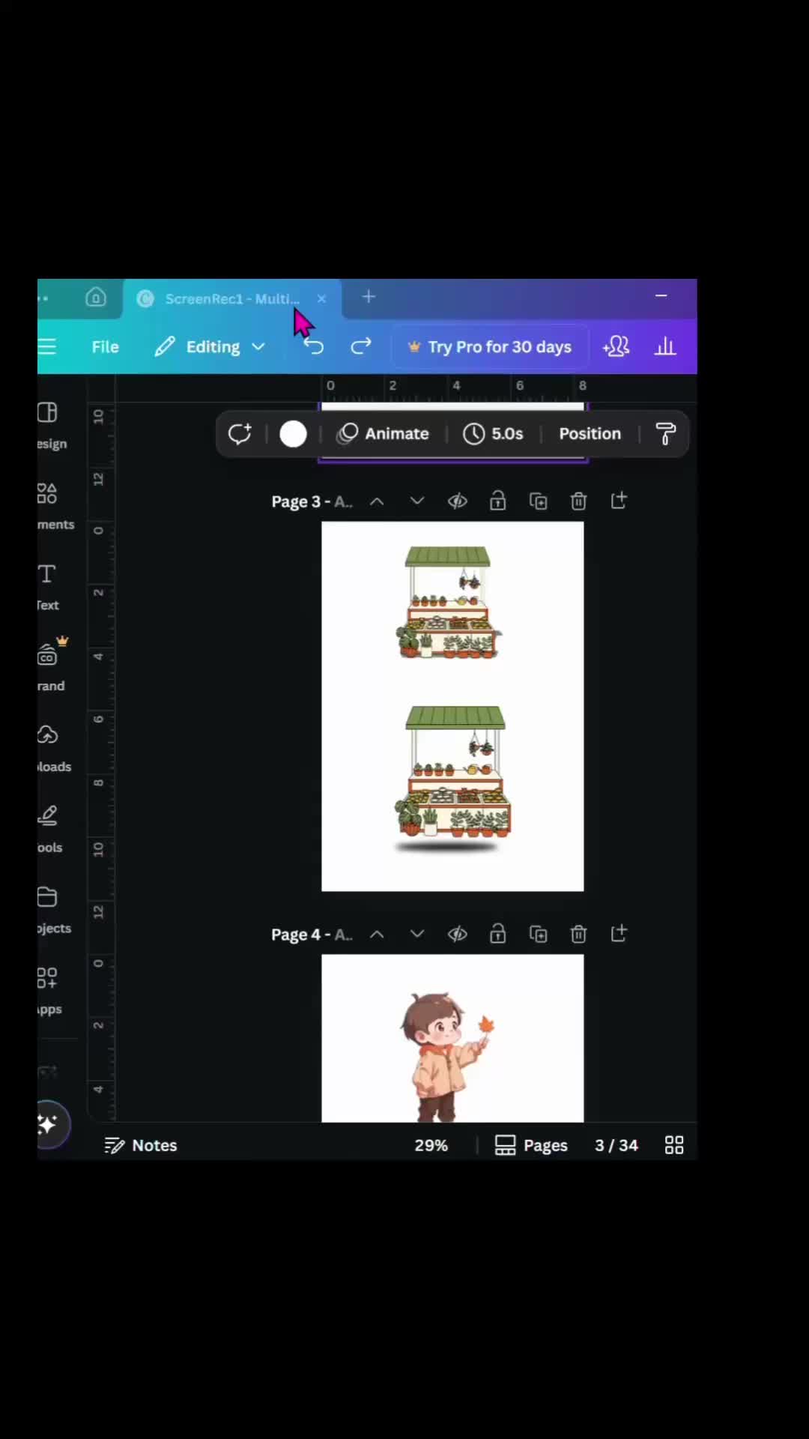Edit the Page 3 title
Screen dimensions: 809x1439
tap(312, 501)
